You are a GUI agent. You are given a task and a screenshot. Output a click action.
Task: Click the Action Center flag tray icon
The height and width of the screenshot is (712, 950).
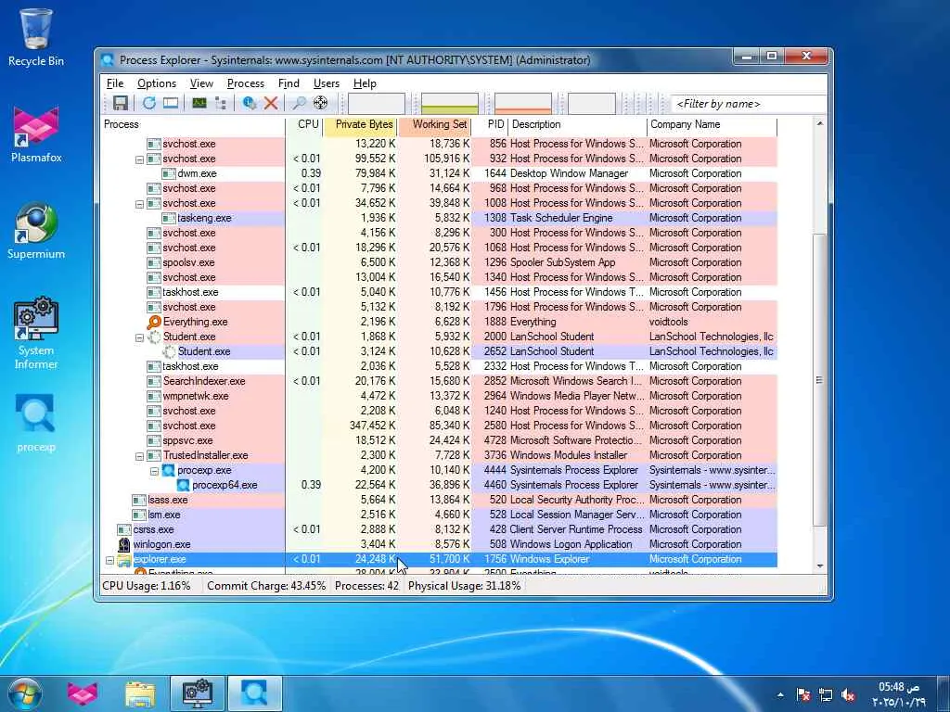[x=803, y=695]
